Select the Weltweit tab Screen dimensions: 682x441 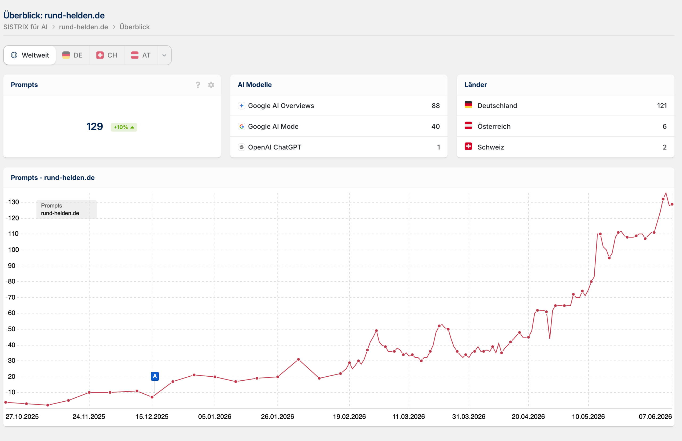(30, 55)
